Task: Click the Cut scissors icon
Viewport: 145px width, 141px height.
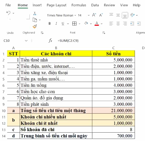Action: tap(35, 13)
